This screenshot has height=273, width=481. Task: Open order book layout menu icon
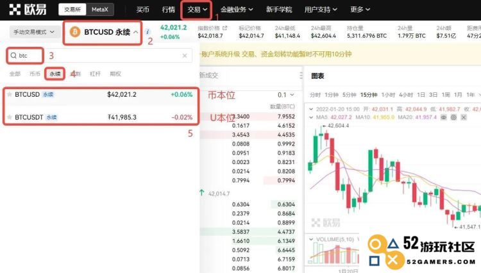click(301, 75)
